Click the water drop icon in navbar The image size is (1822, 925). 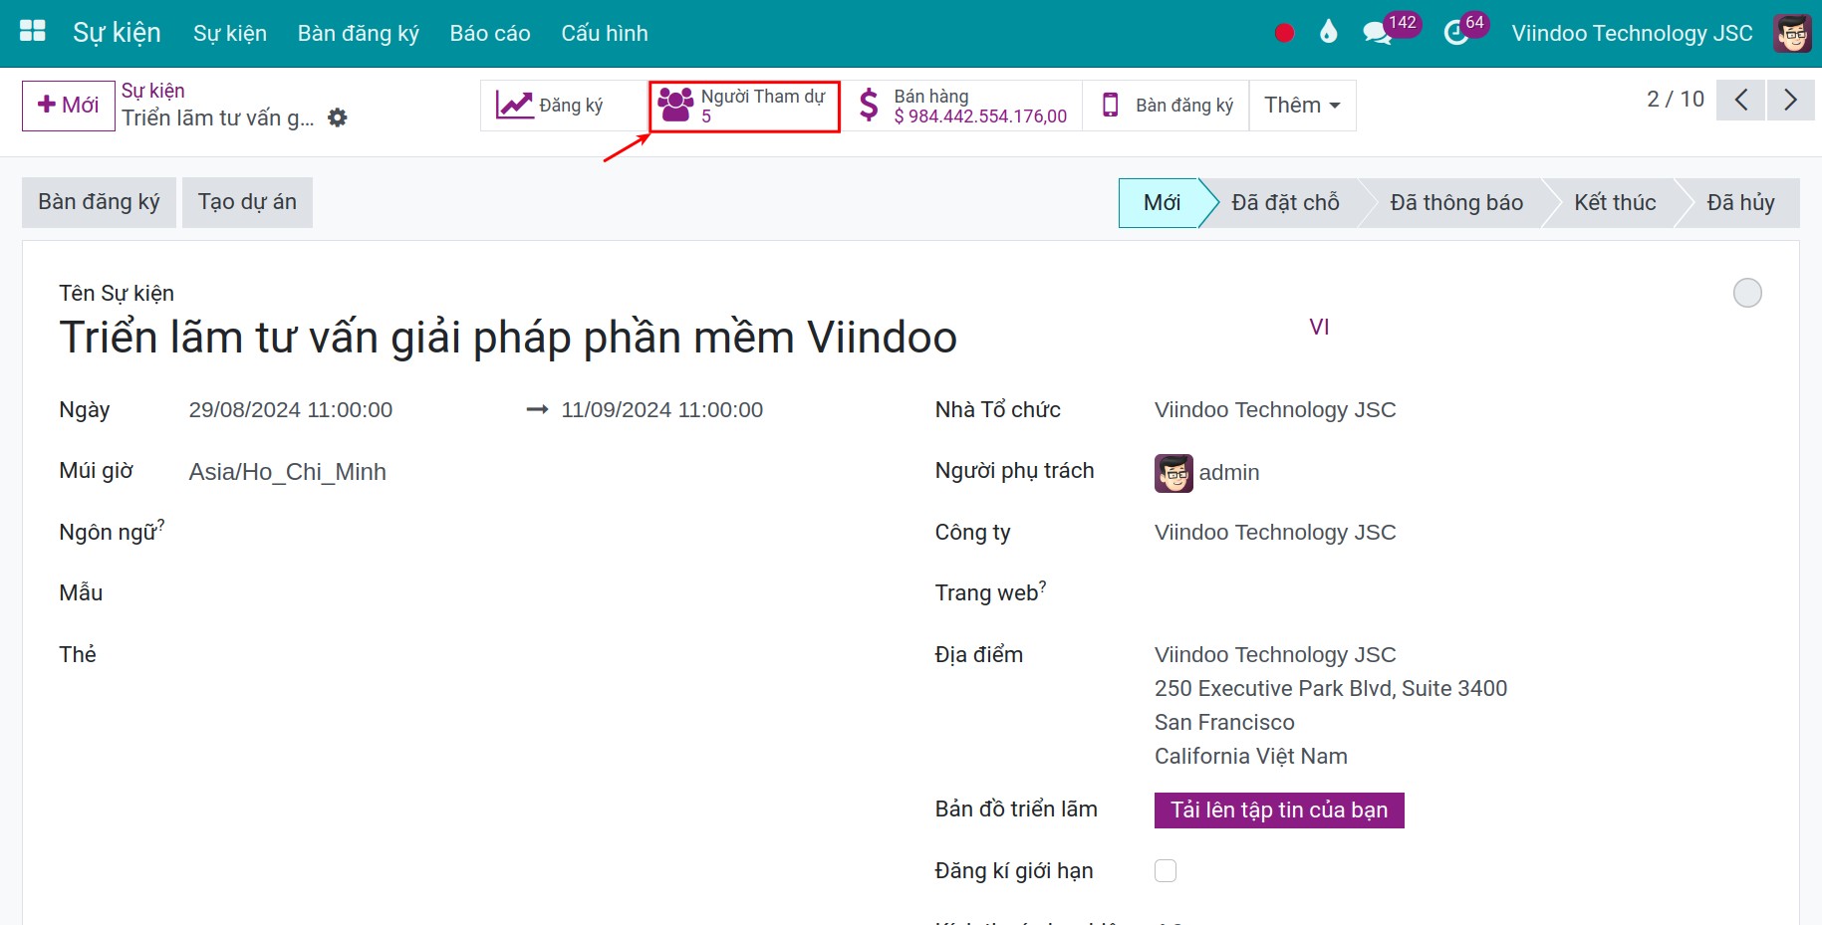tap(1328, 32)
